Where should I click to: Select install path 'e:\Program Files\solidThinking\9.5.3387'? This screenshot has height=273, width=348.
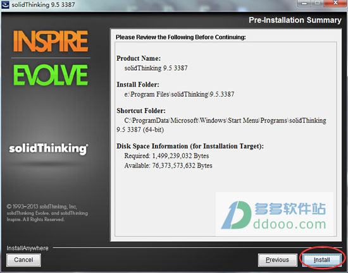click(179, 94)
